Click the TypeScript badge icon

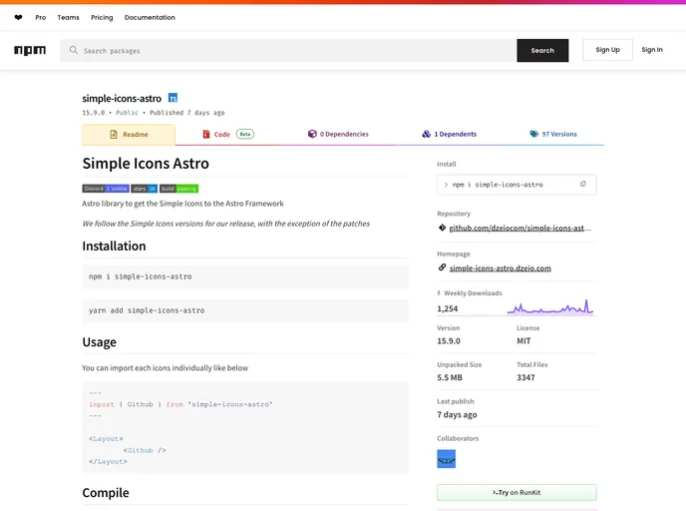(x=172, y=99)
